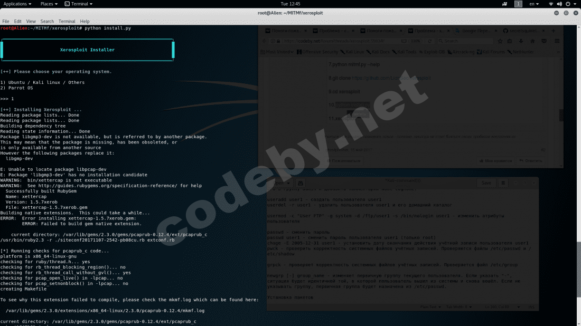Open the NetHunter bookmark
The width and height of the screenshot is (581, 326).
click(x=521, y=52)
